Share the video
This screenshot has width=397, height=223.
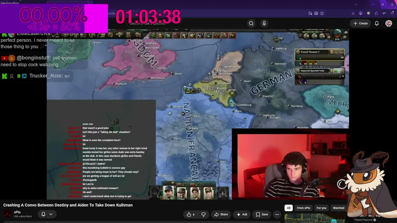pyautogui.click(x=221, y=214)
